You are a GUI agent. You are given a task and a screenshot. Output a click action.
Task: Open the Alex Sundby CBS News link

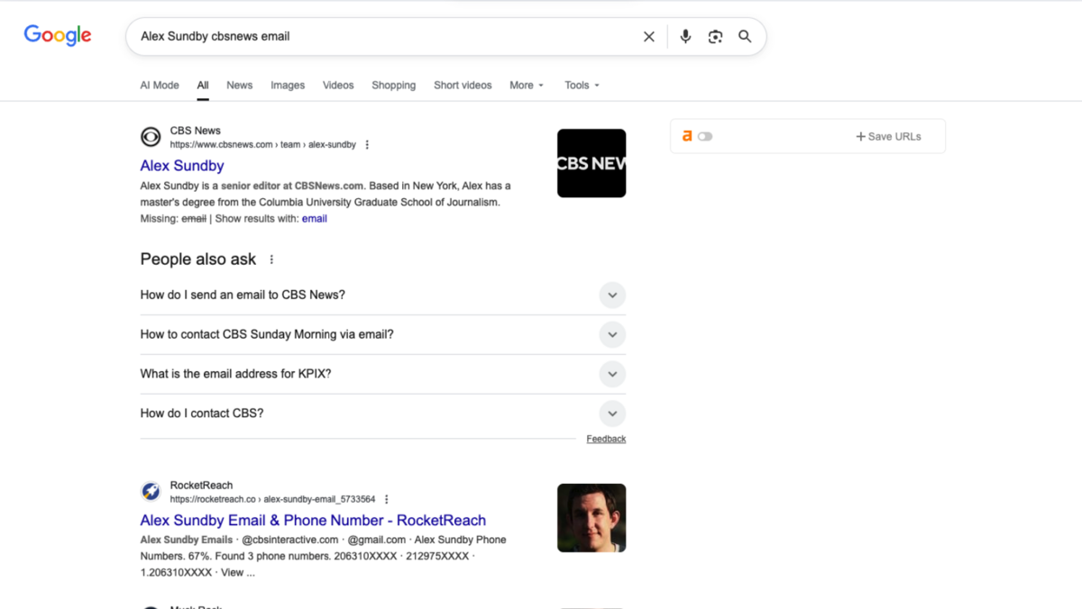click(x=182, y=166)
